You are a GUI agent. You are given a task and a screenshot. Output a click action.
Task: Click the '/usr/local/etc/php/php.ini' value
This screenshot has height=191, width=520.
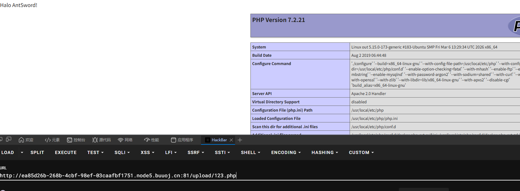pos(374,118)
